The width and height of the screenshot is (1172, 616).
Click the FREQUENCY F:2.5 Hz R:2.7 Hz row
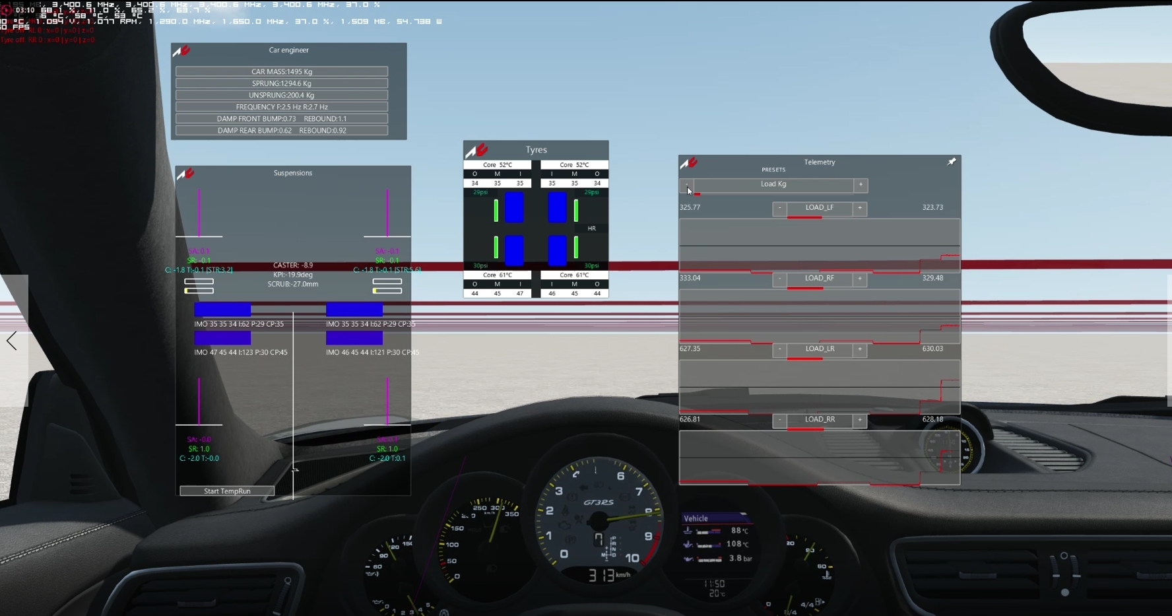point(282,107)
